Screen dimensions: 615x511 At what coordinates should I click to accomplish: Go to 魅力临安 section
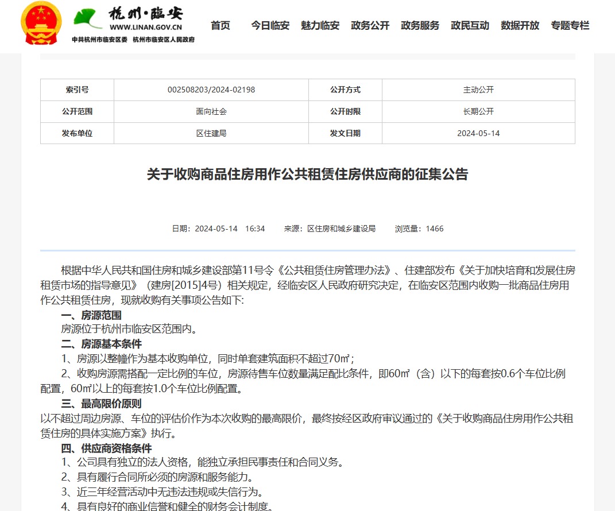click(x=320, y=25)
